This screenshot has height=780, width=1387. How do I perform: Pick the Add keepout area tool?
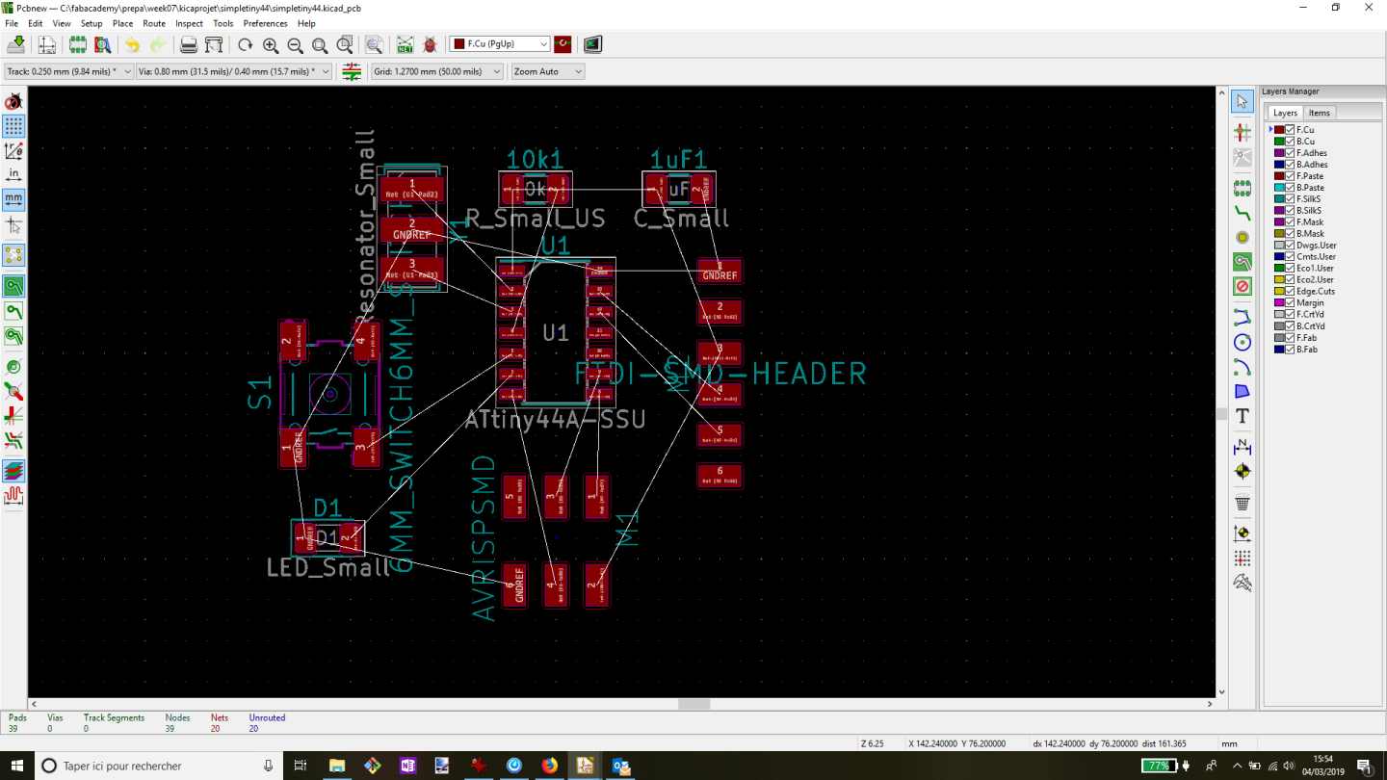pos(1243,286)
